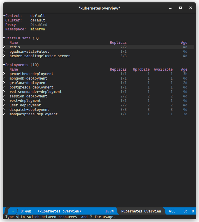Expand the grafana-deployment row
This screenshot has height=222, width=199.
click(x=4, y=83)
